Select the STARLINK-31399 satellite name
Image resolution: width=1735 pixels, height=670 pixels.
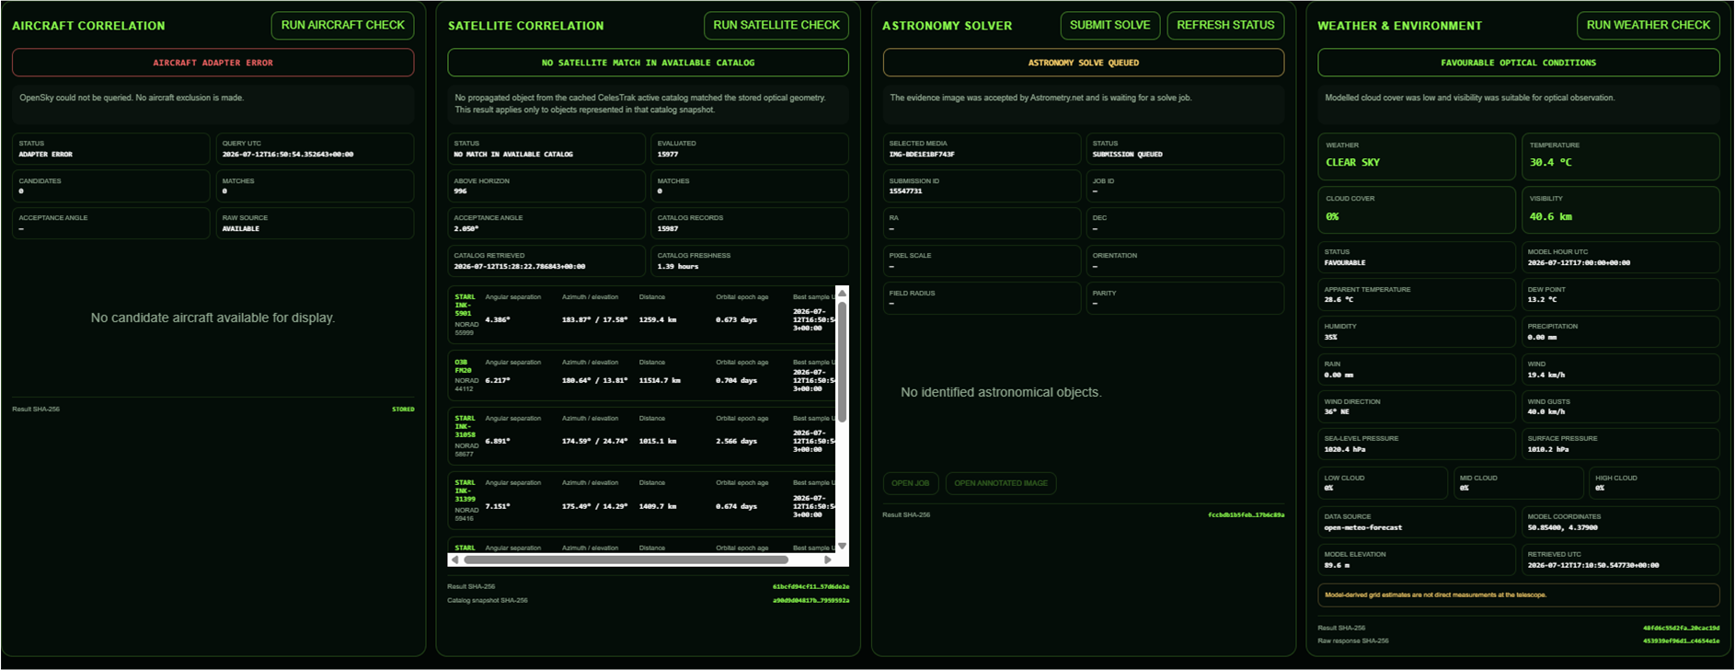(465, 491)
